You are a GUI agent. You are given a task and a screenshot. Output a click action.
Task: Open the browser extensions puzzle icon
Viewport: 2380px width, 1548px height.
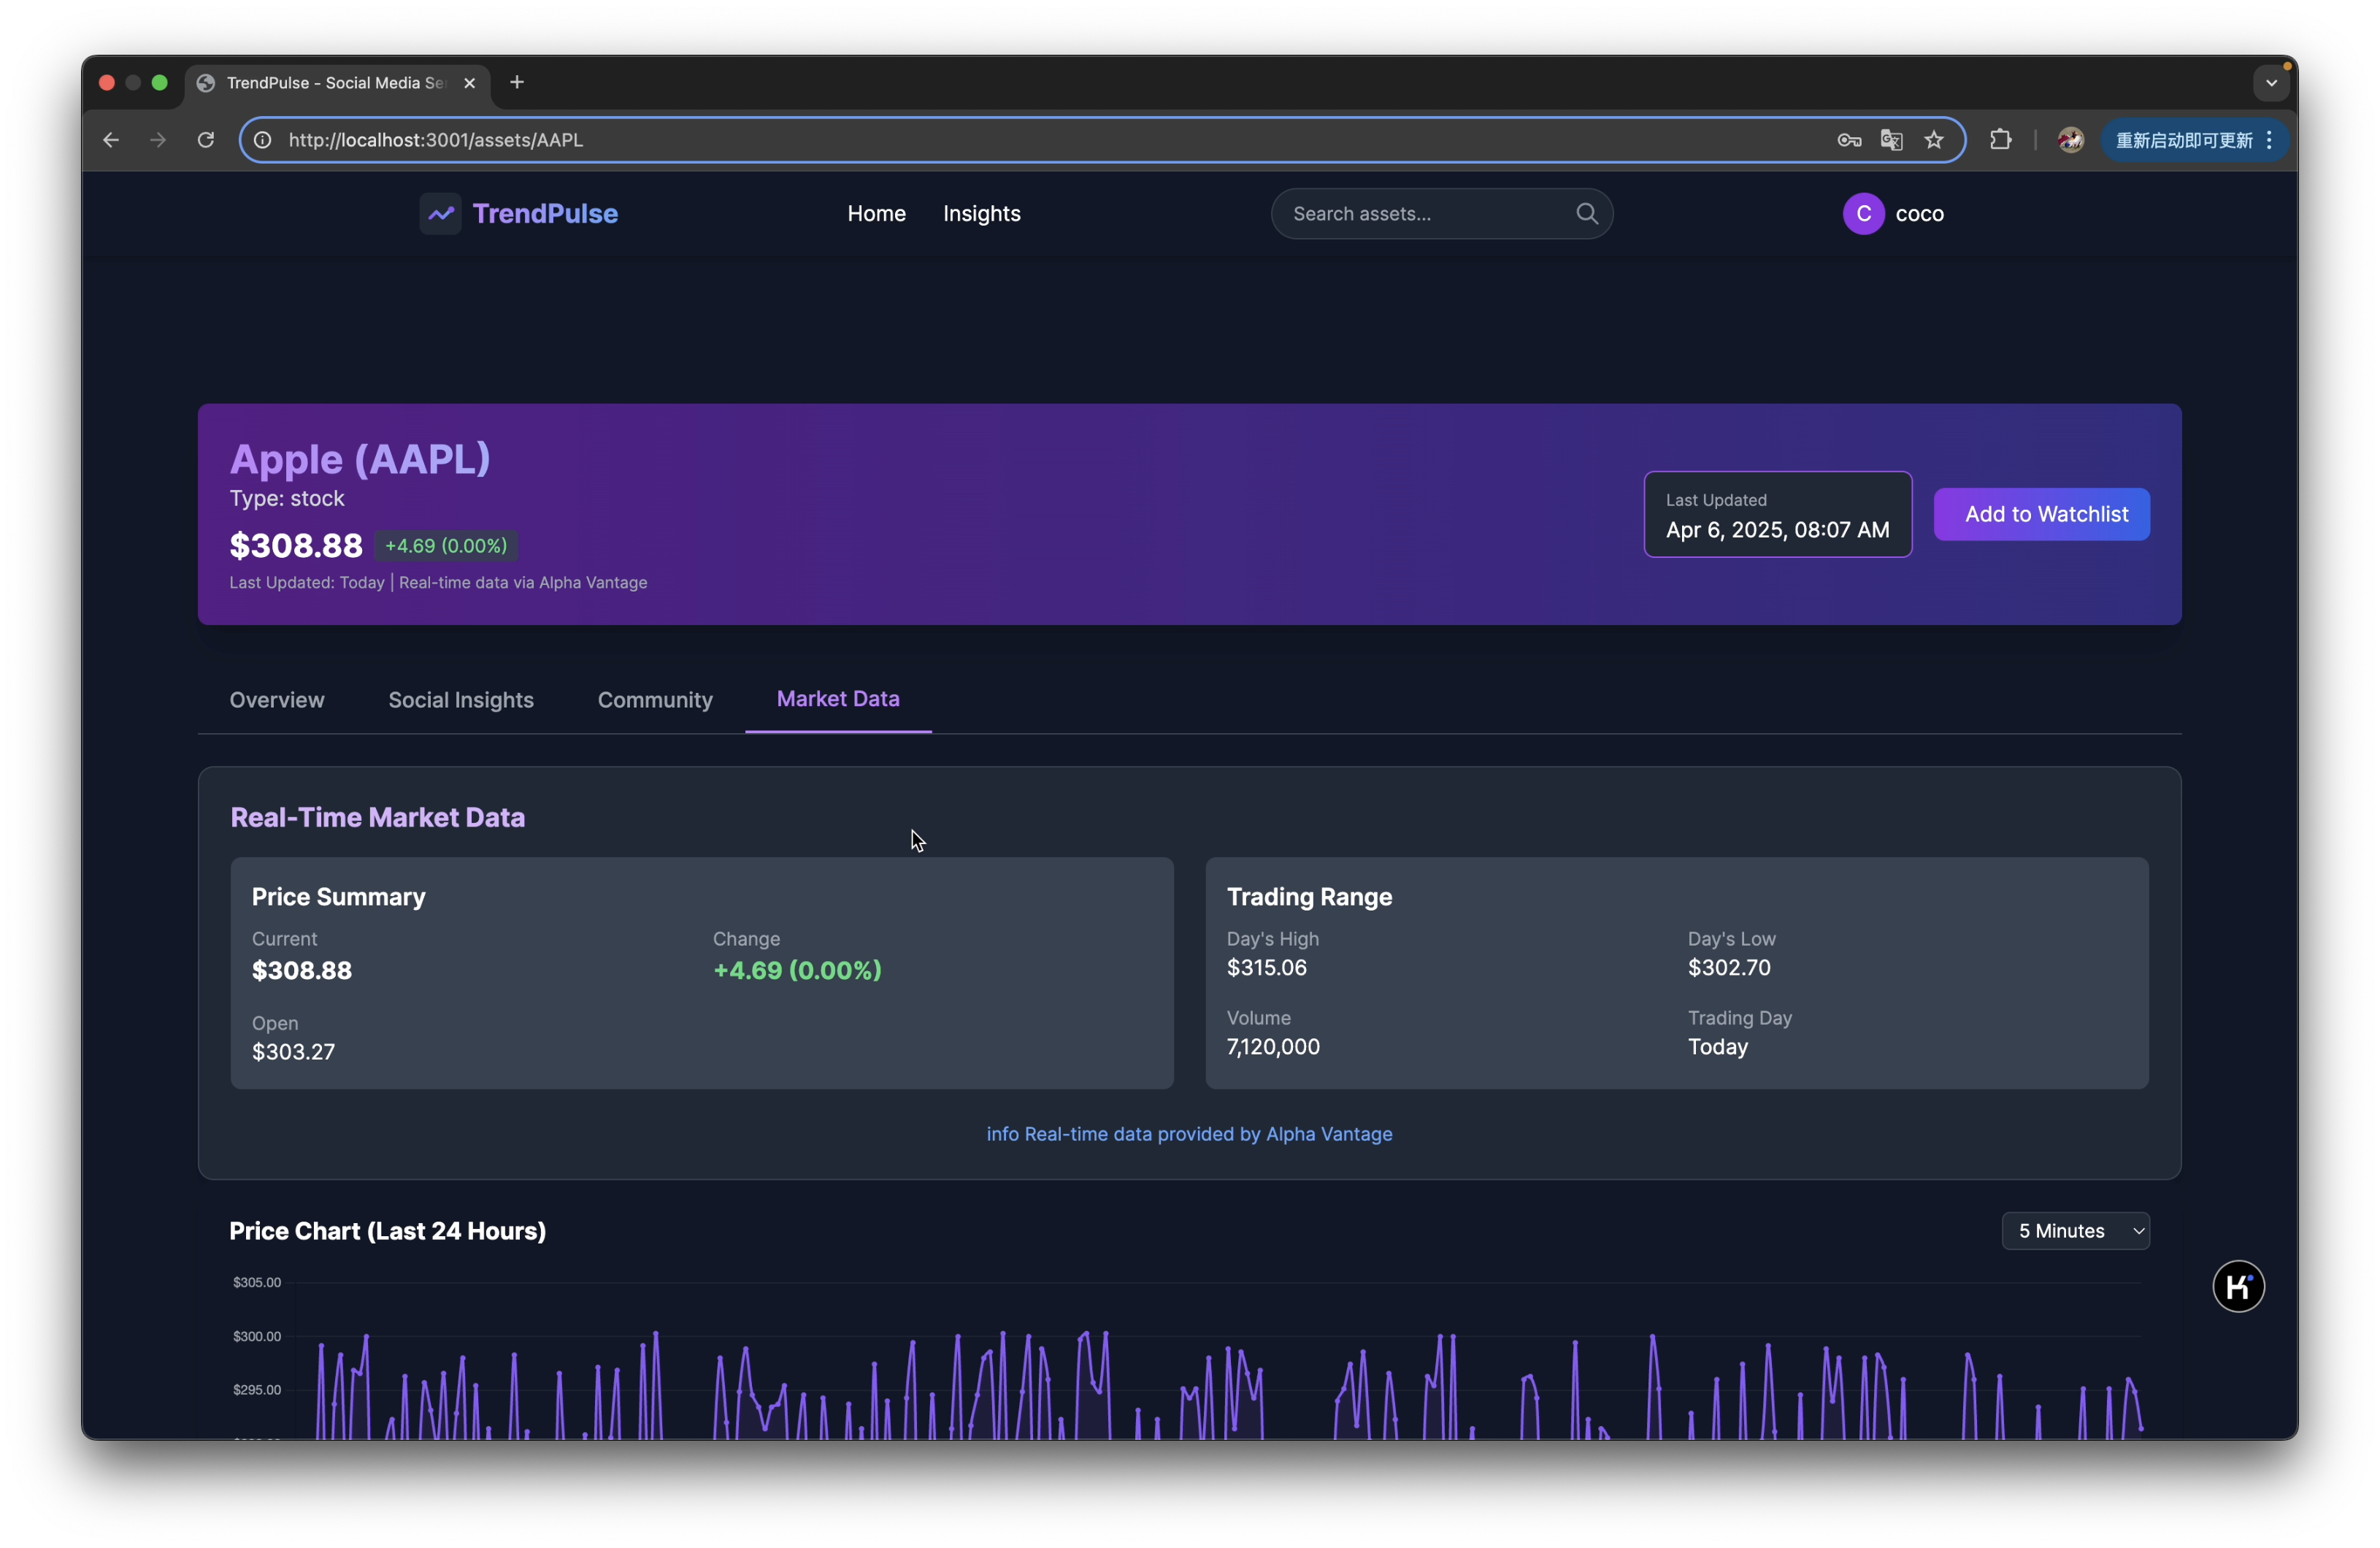click(2000, 140)
